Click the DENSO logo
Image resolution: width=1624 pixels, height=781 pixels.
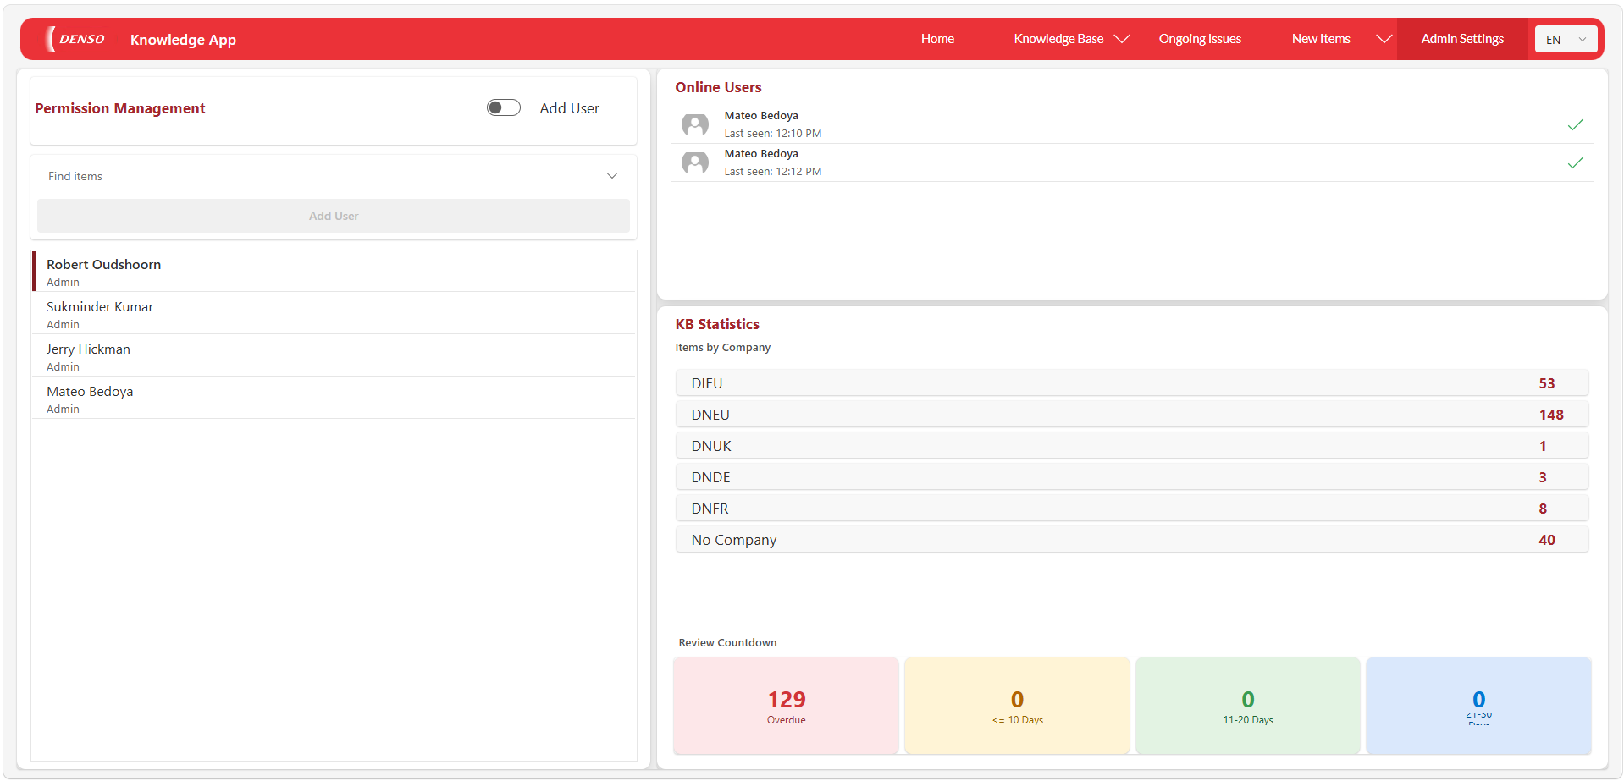pos(75,39)
